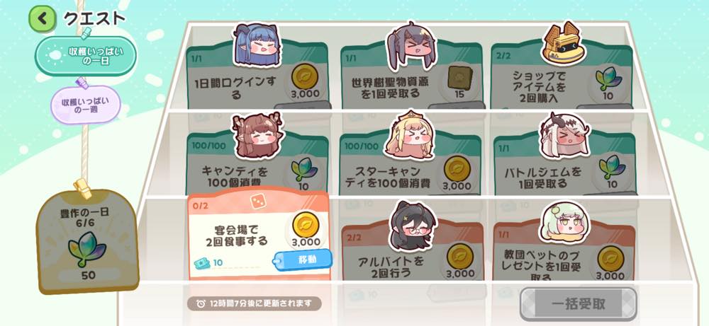Click the refresh timer 12時間7分後に更新されます

pos(254,303)
